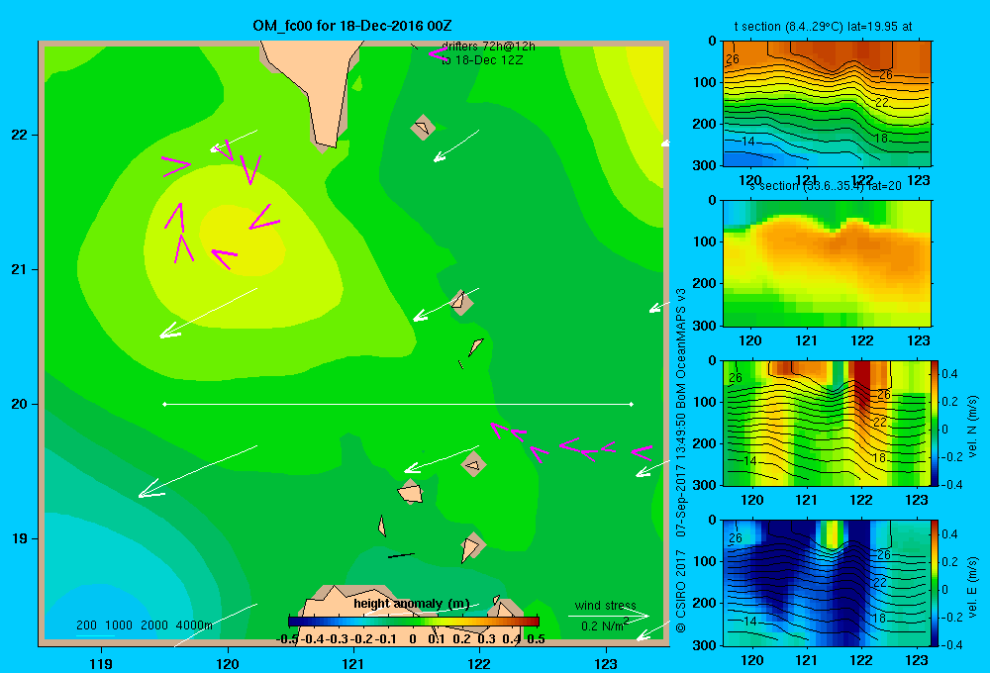Click the 's section' panel title
Screen dimensions: 990x673
[x=826, y=186]
